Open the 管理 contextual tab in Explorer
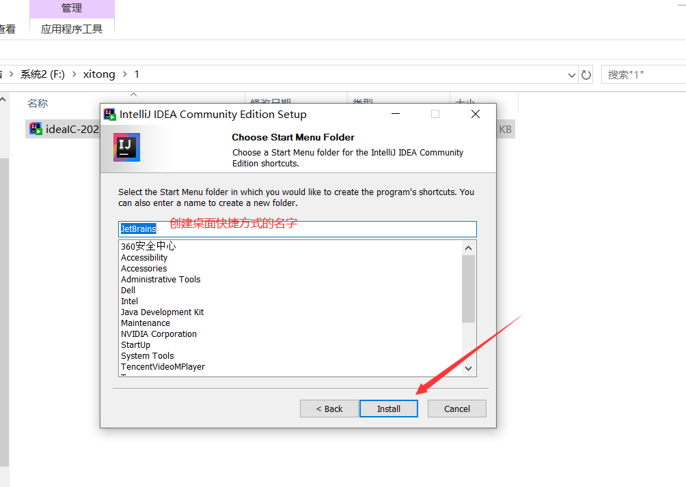The image size is (686, 487). [72, 8]
